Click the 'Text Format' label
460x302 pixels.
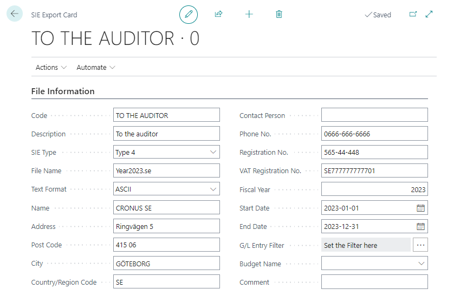[x=49, y=189]
